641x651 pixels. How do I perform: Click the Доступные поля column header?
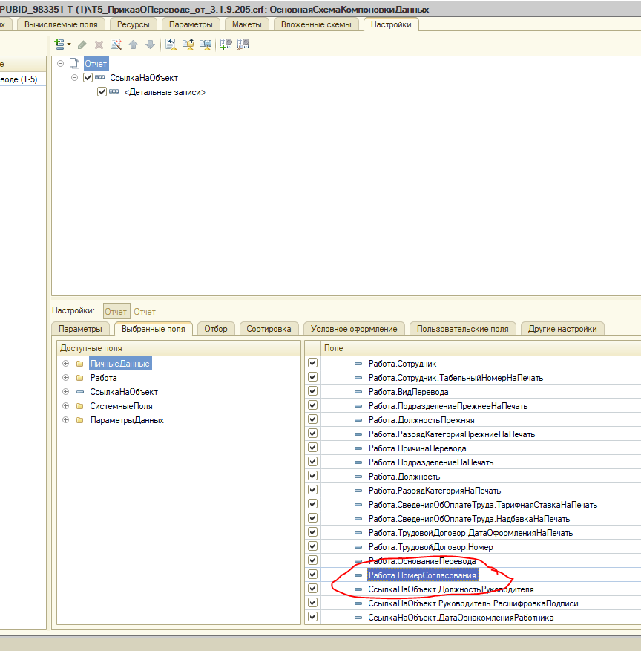pyautogui.click(x=179, y=348)
